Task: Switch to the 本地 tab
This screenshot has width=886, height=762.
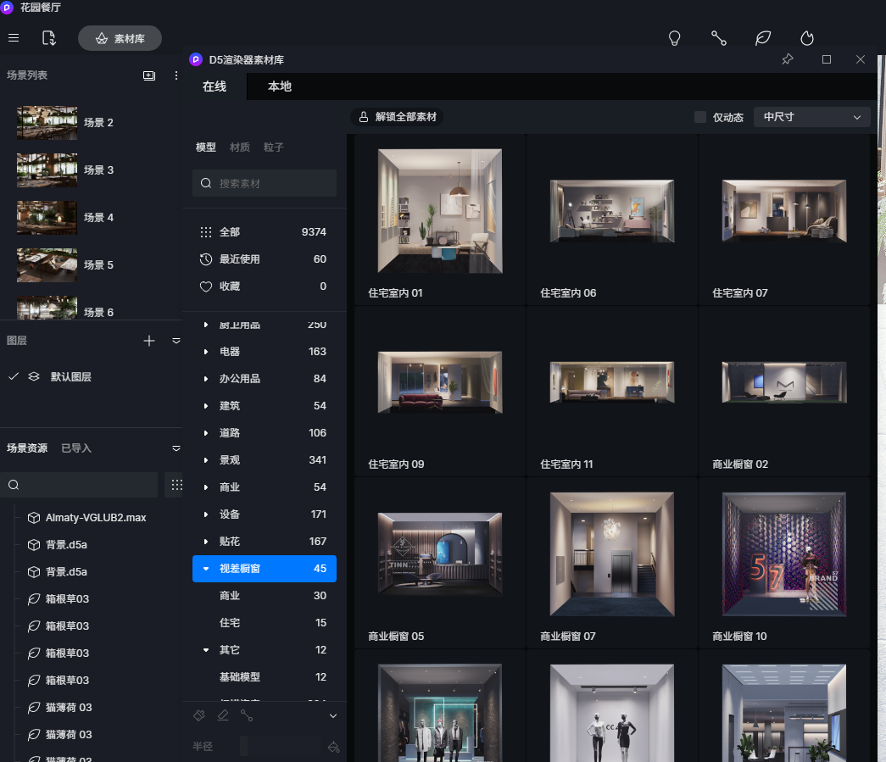Action: pos(280,86)
